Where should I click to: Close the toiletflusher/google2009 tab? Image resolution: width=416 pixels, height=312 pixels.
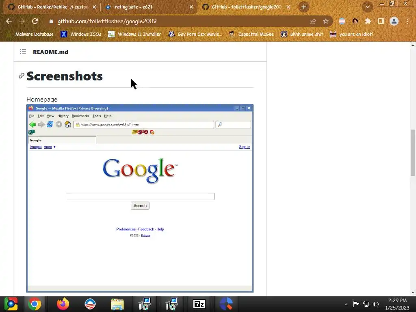(x=288, y=7)
